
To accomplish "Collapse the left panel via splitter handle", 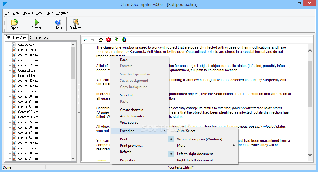I will pyautogui.click(x=79, y=98).
